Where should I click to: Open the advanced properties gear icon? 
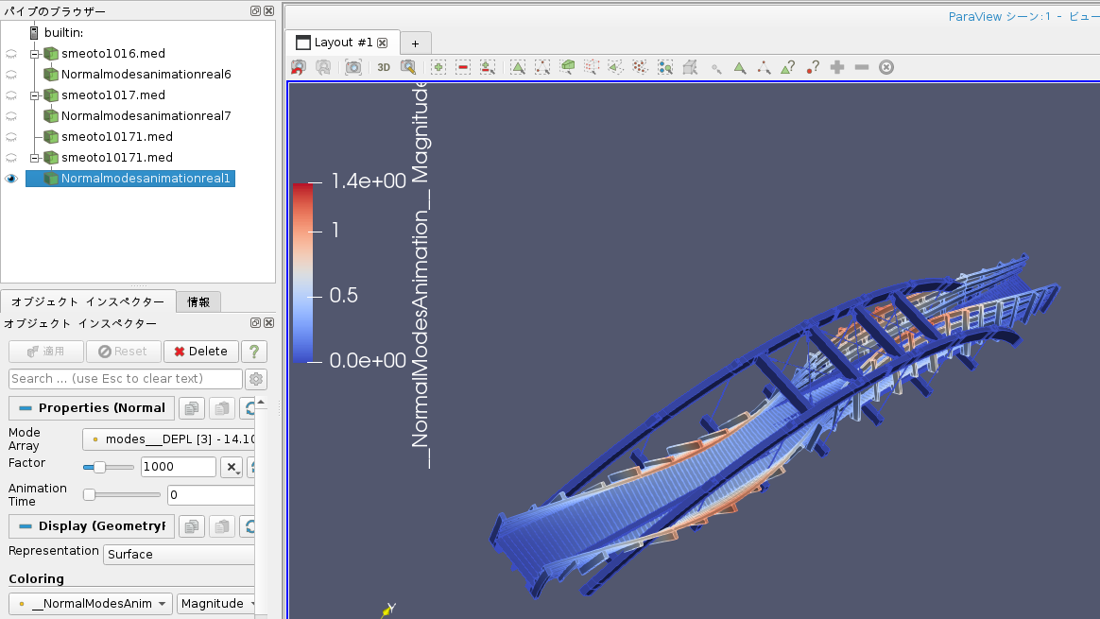pyautogui.click(x=256, y=379)
